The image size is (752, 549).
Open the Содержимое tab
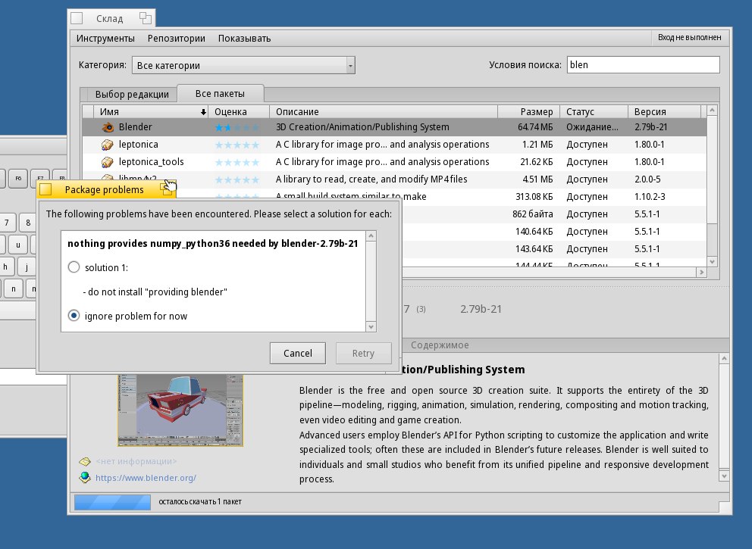[x=440, y=345]
